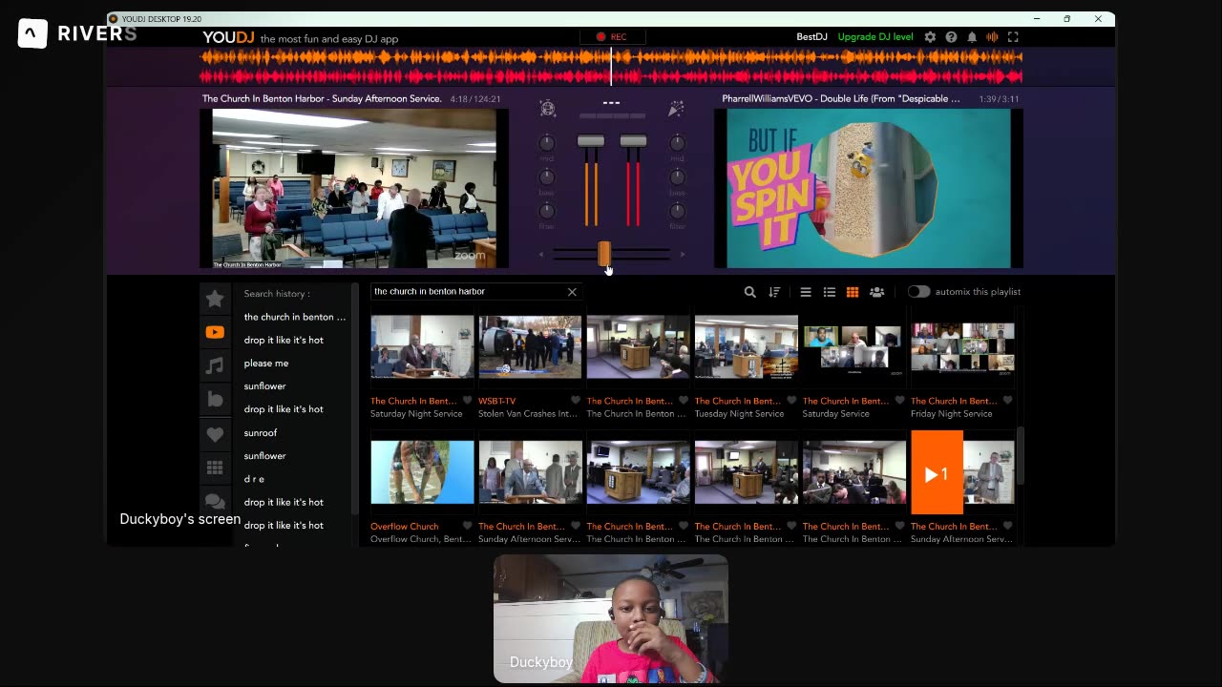Load Tuesday Night Service thumbnail
The width and height of the screenshot is (1222, 687).
click(x=746, y=347)
